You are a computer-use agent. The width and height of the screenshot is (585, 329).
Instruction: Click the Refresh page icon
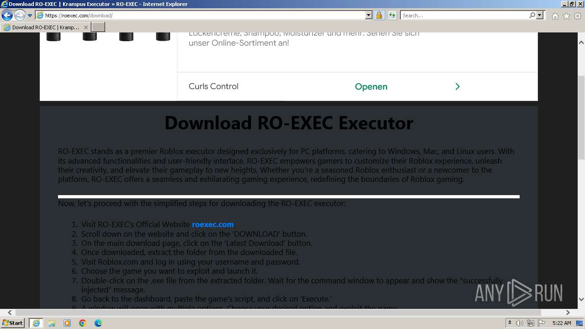(x=392, y=15)
